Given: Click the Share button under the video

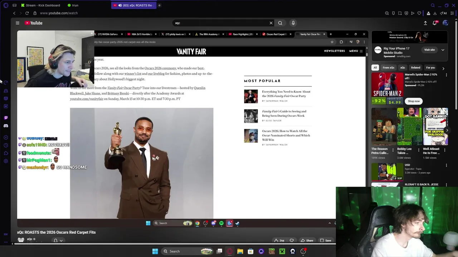Looking at the screenshot, I should (x=307, y=241).
